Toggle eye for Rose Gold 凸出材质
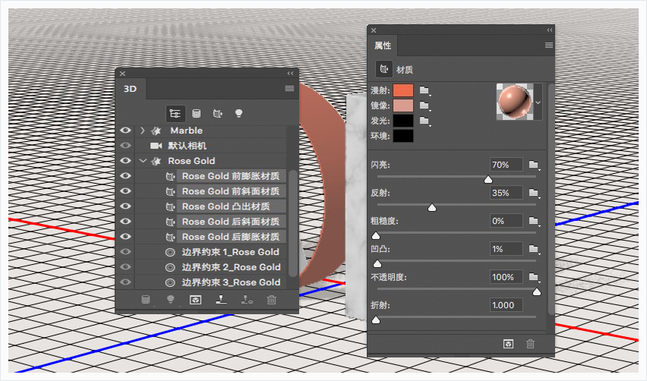Image resolution: width=647 pixels, height=381 pixels. point(125,206)
